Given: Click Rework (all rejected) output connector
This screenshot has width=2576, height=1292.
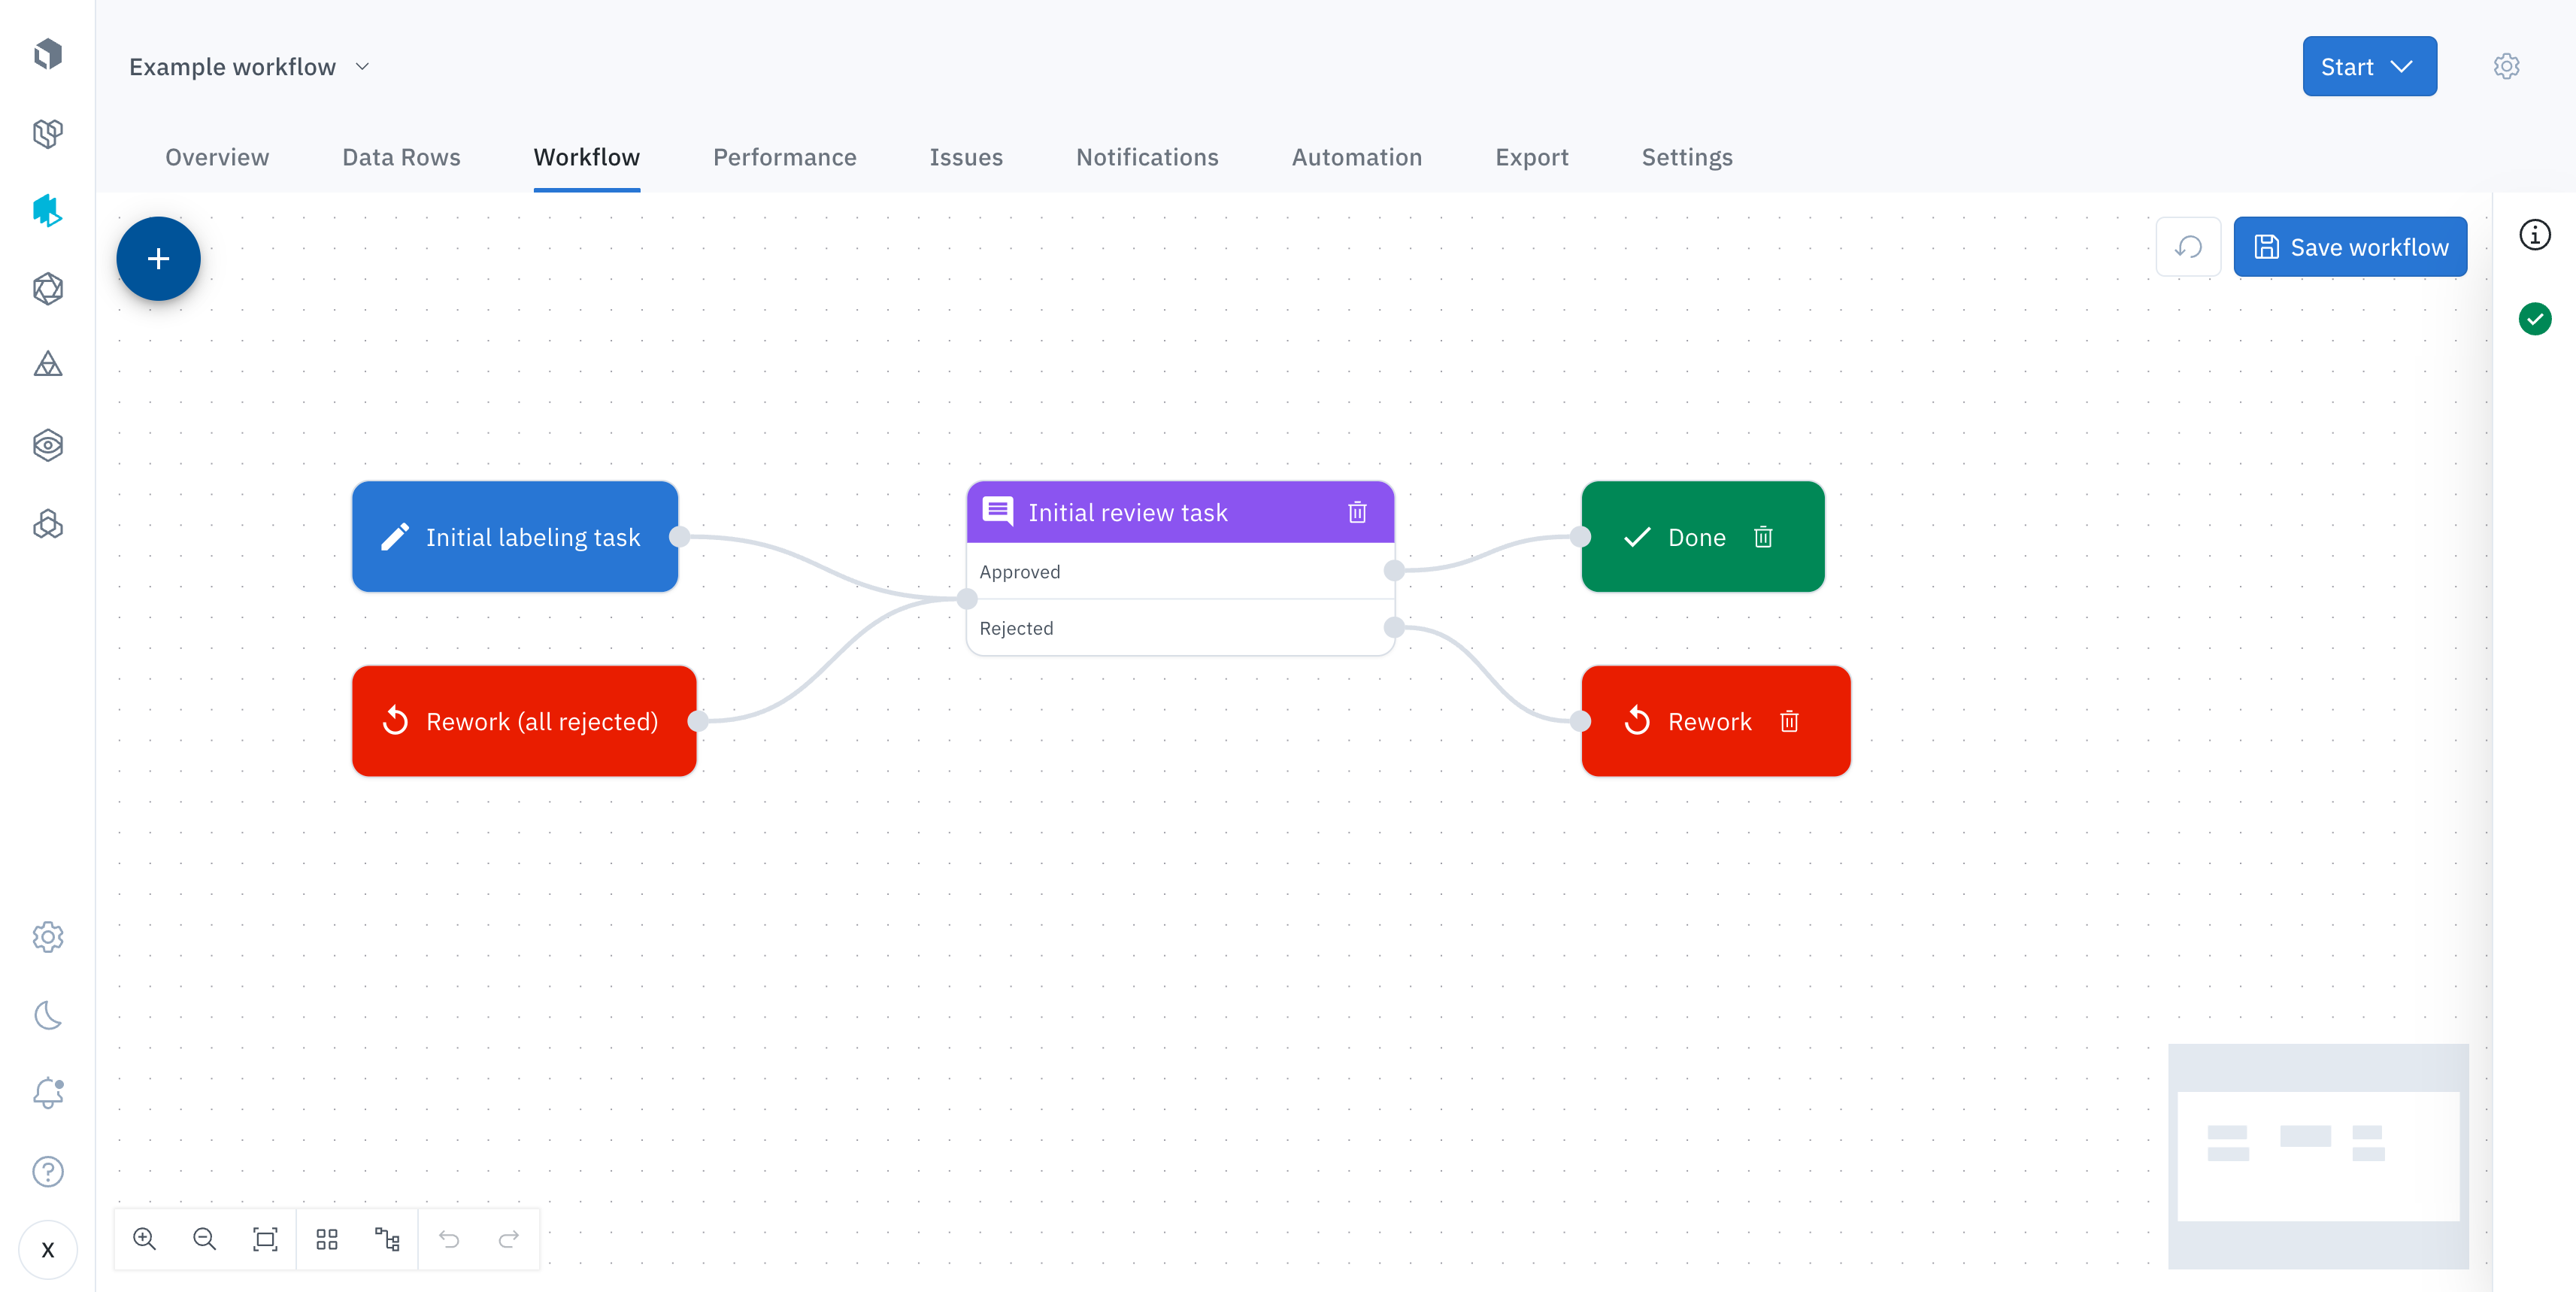Looking at the screenshot, I should point(697,721).
